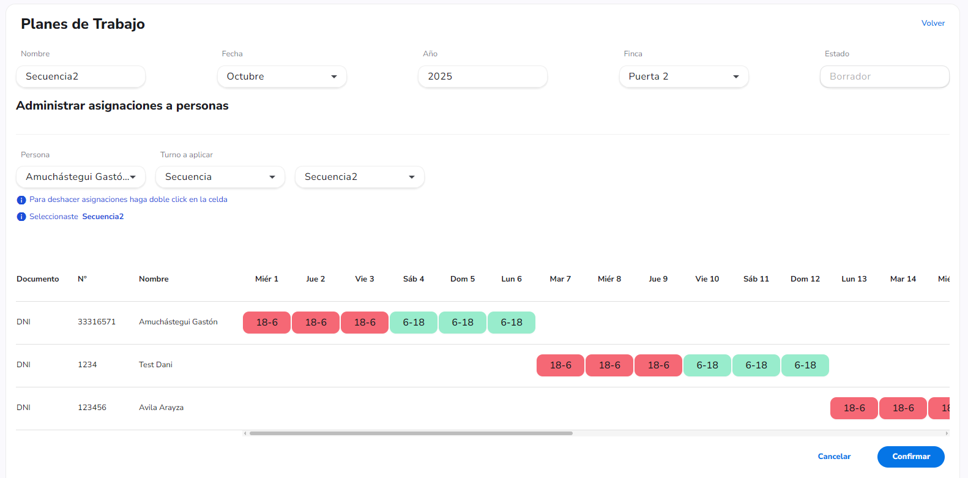Confirm the work plan changes
Screen dimensions: 968x478
tap(911, 457)
